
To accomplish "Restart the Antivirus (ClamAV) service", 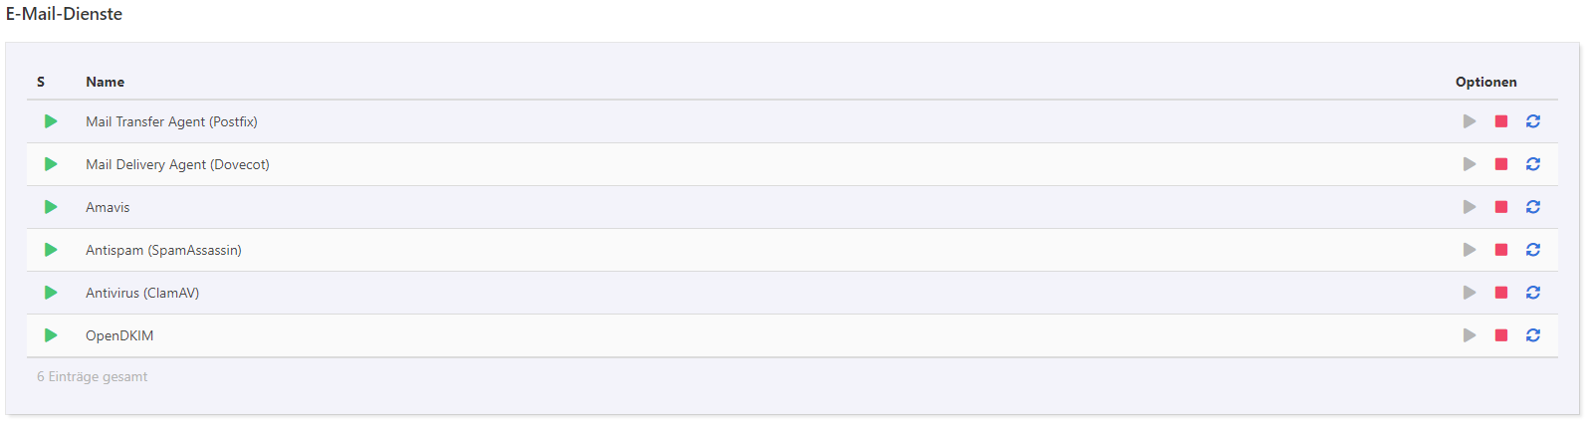I will click(1533, 293).
